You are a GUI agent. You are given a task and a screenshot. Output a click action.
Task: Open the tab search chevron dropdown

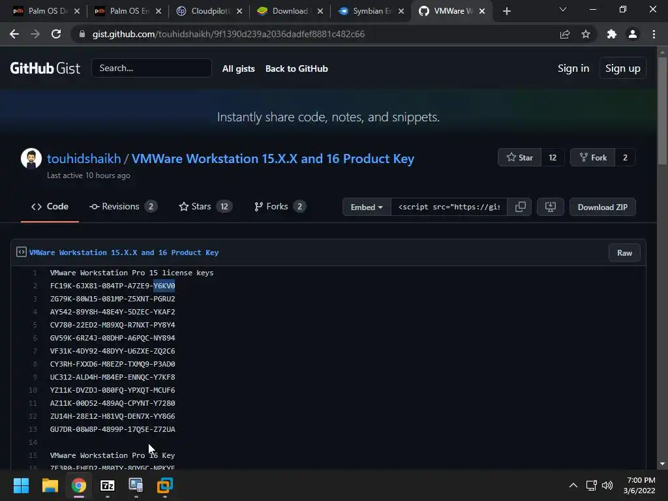click(x=563, y=9)
